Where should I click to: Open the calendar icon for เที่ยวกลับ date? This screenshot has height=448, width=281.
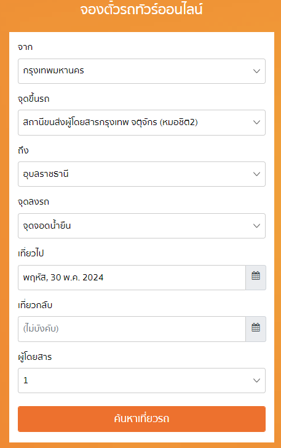point(256,329)
